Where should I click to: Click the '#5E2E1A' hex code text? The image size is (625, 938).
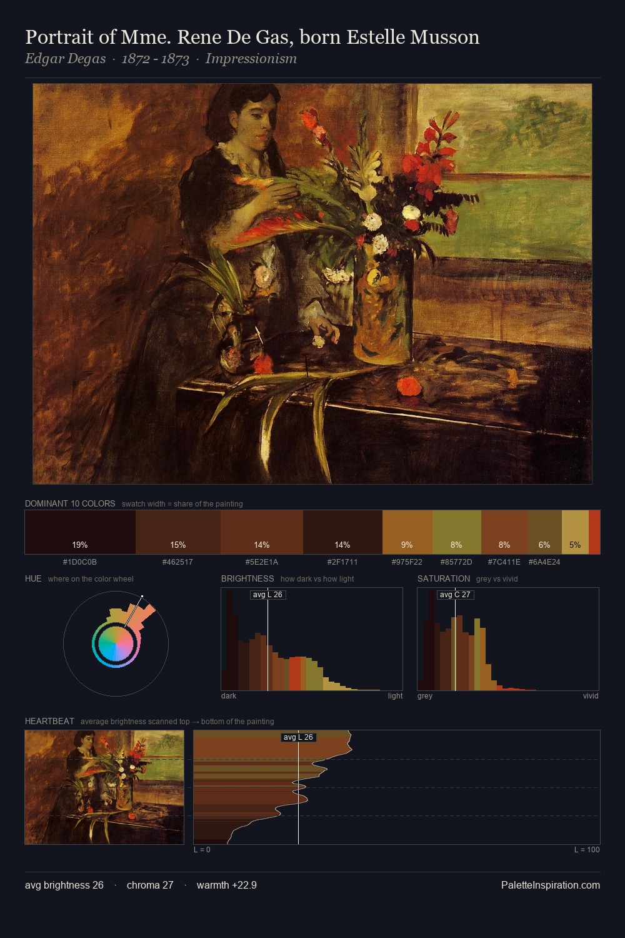coord(262,562)
